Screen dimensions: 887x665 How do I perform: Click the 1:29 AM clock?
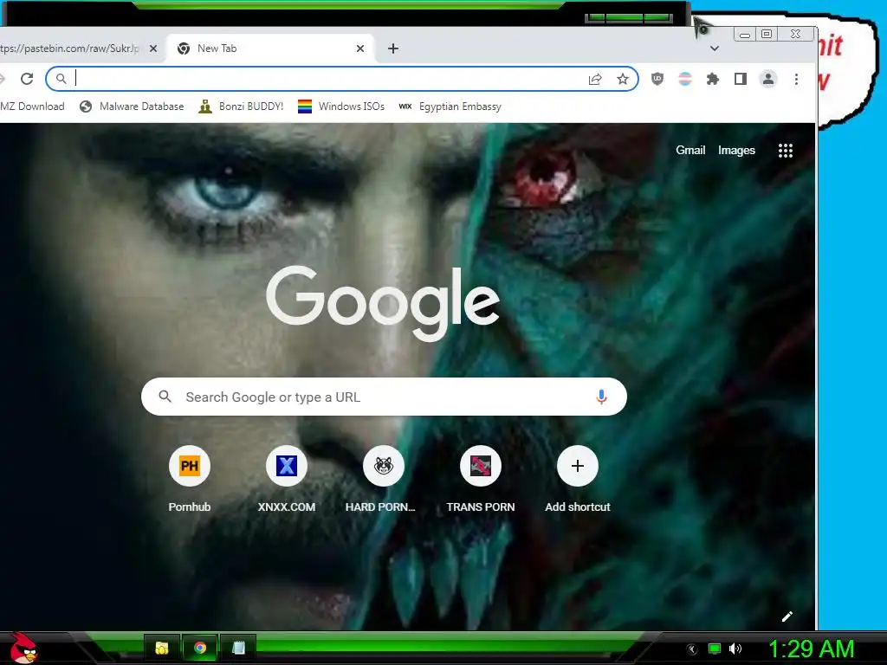[811, 649]
